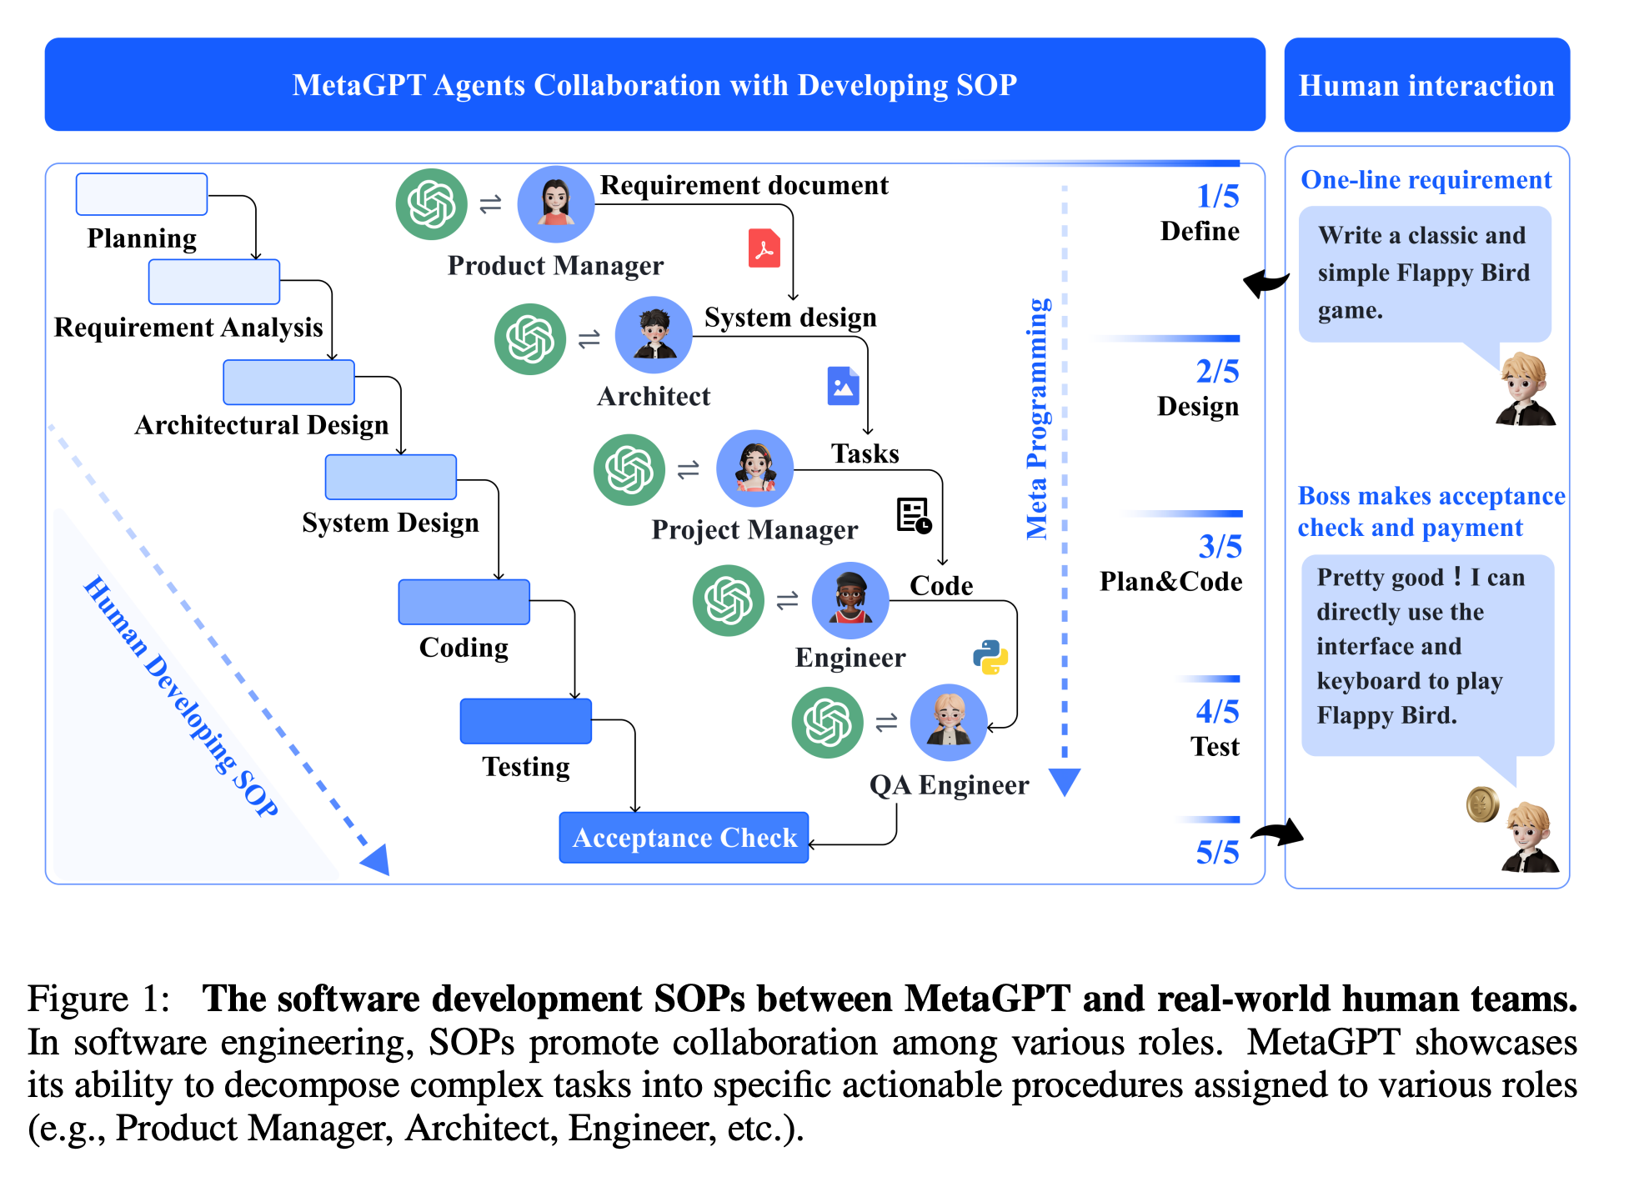Click the Planning stage box

click(142, 194)
